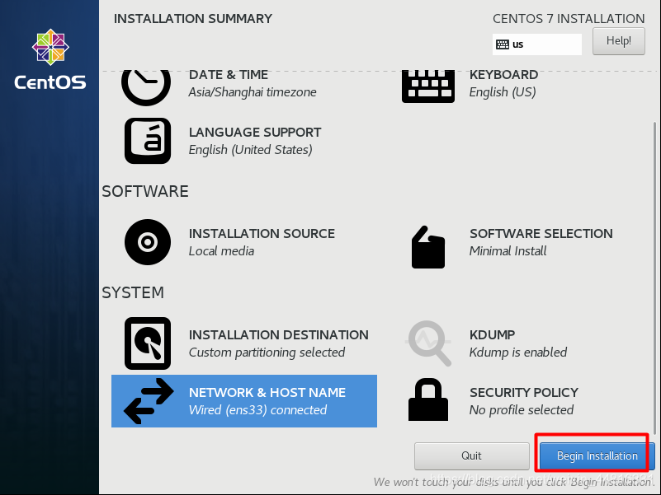Image resolution: width=661 pixels, height=495 pixels.
Task: Select the KEYBOARD settings label
Action: (503, 74)
